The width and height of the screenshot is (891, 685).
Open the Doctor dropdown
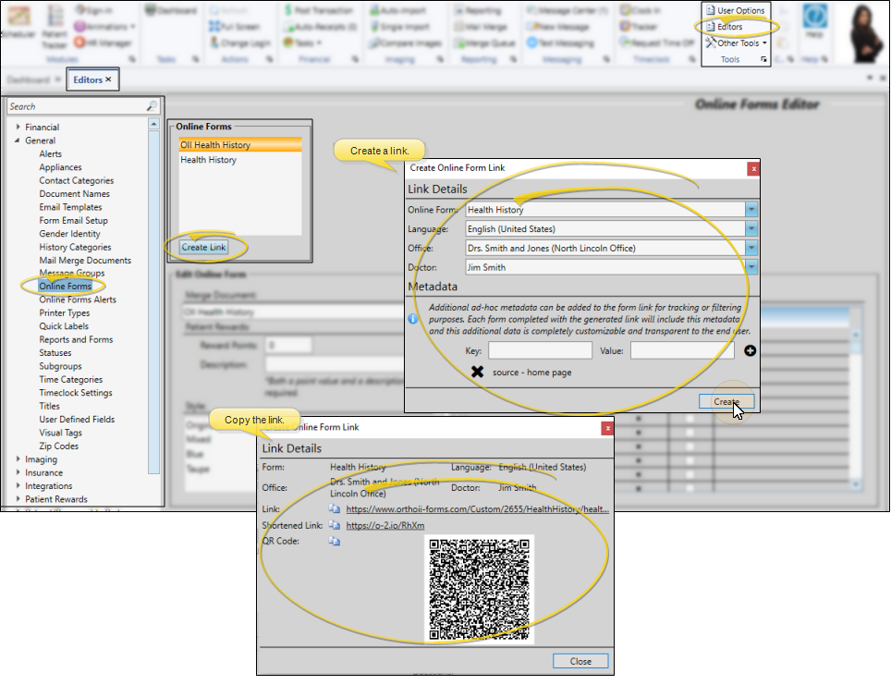pyautogui.click(x=751, y=267)
